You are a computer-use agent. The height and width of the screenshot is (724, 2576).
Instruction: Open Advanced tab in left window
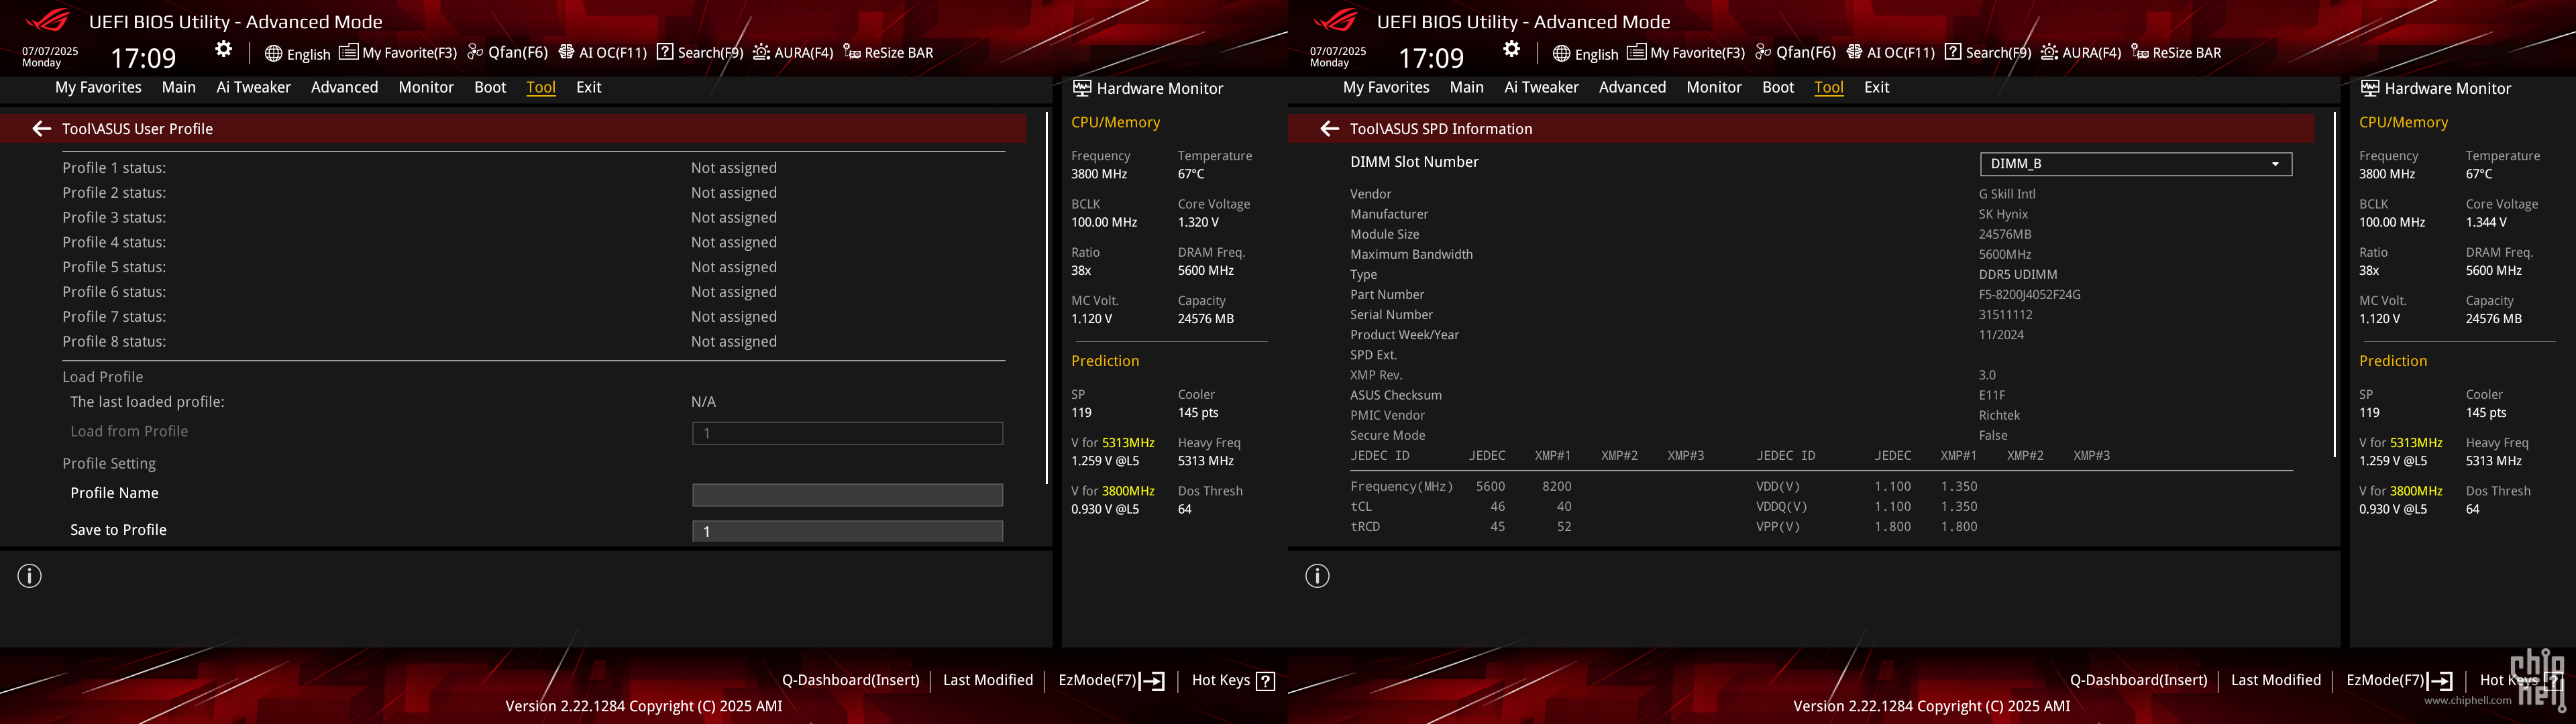point(344,88)
